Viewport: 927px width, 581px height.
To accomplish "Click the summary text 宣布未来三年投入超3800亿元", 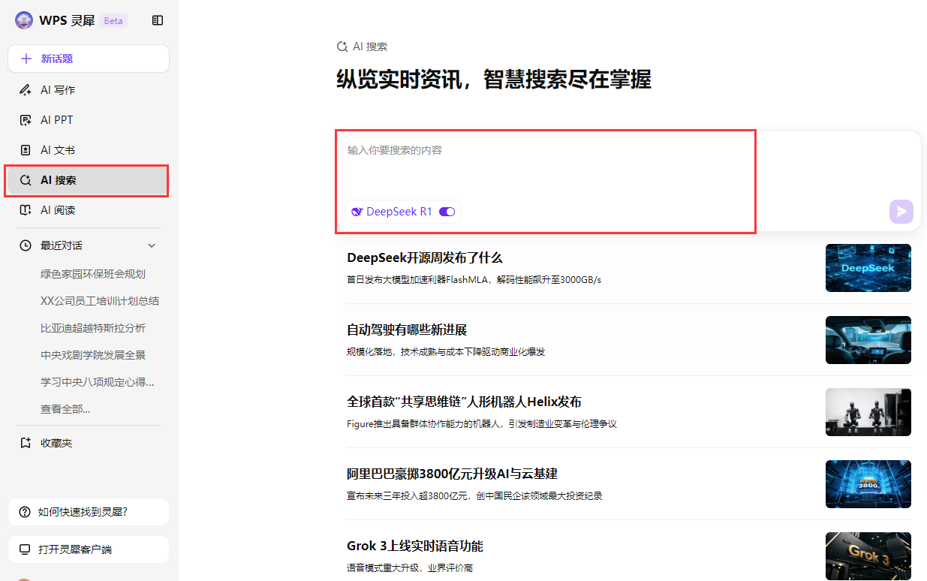I will (474, 496).
